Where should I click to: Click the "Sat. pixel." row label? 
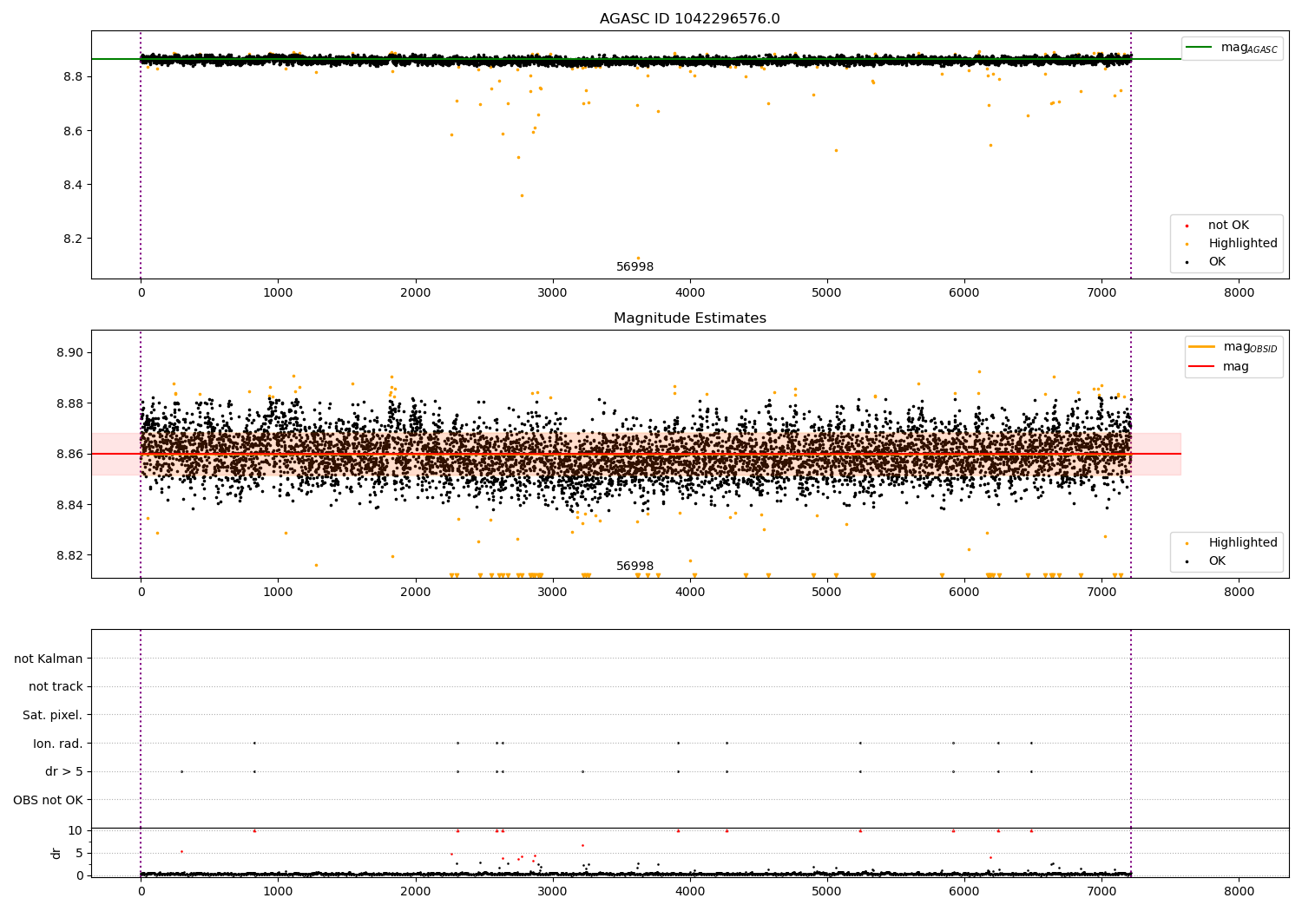pyautogui.click(x=53, y=716)
